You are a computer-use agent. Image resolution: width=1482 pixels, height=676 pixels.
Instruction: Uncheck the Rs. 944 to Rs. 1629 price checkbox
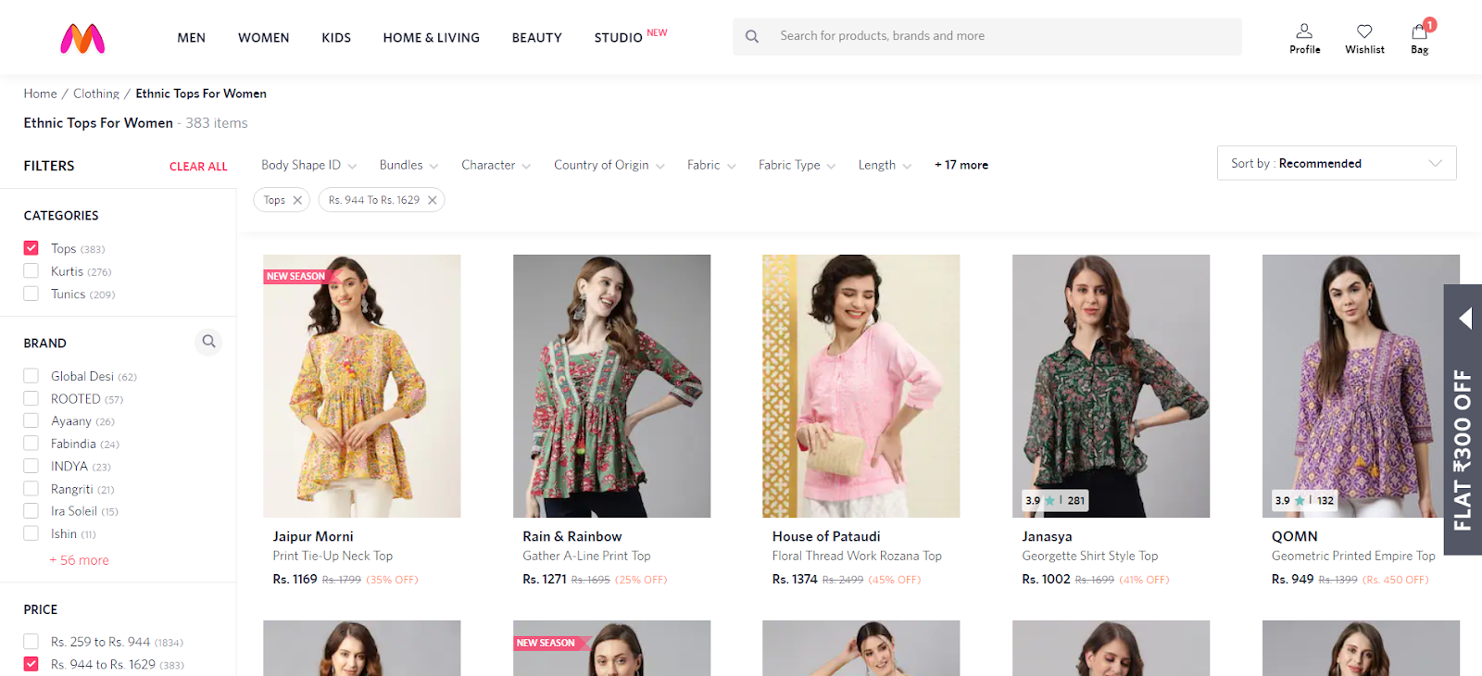pos(31,664)
